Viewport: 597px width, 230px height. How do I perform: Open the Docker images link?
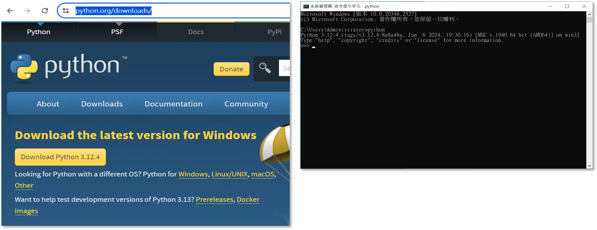click(x=248, y=199)
